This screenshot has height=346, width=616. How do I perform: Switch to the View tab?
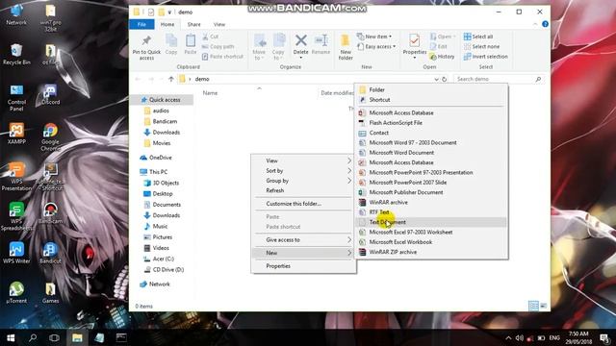(218, 24)
